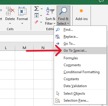Viewport: 108px width, 106px height.
Task: Choose Constants menu entry
Action: click(x=80, y=79)
